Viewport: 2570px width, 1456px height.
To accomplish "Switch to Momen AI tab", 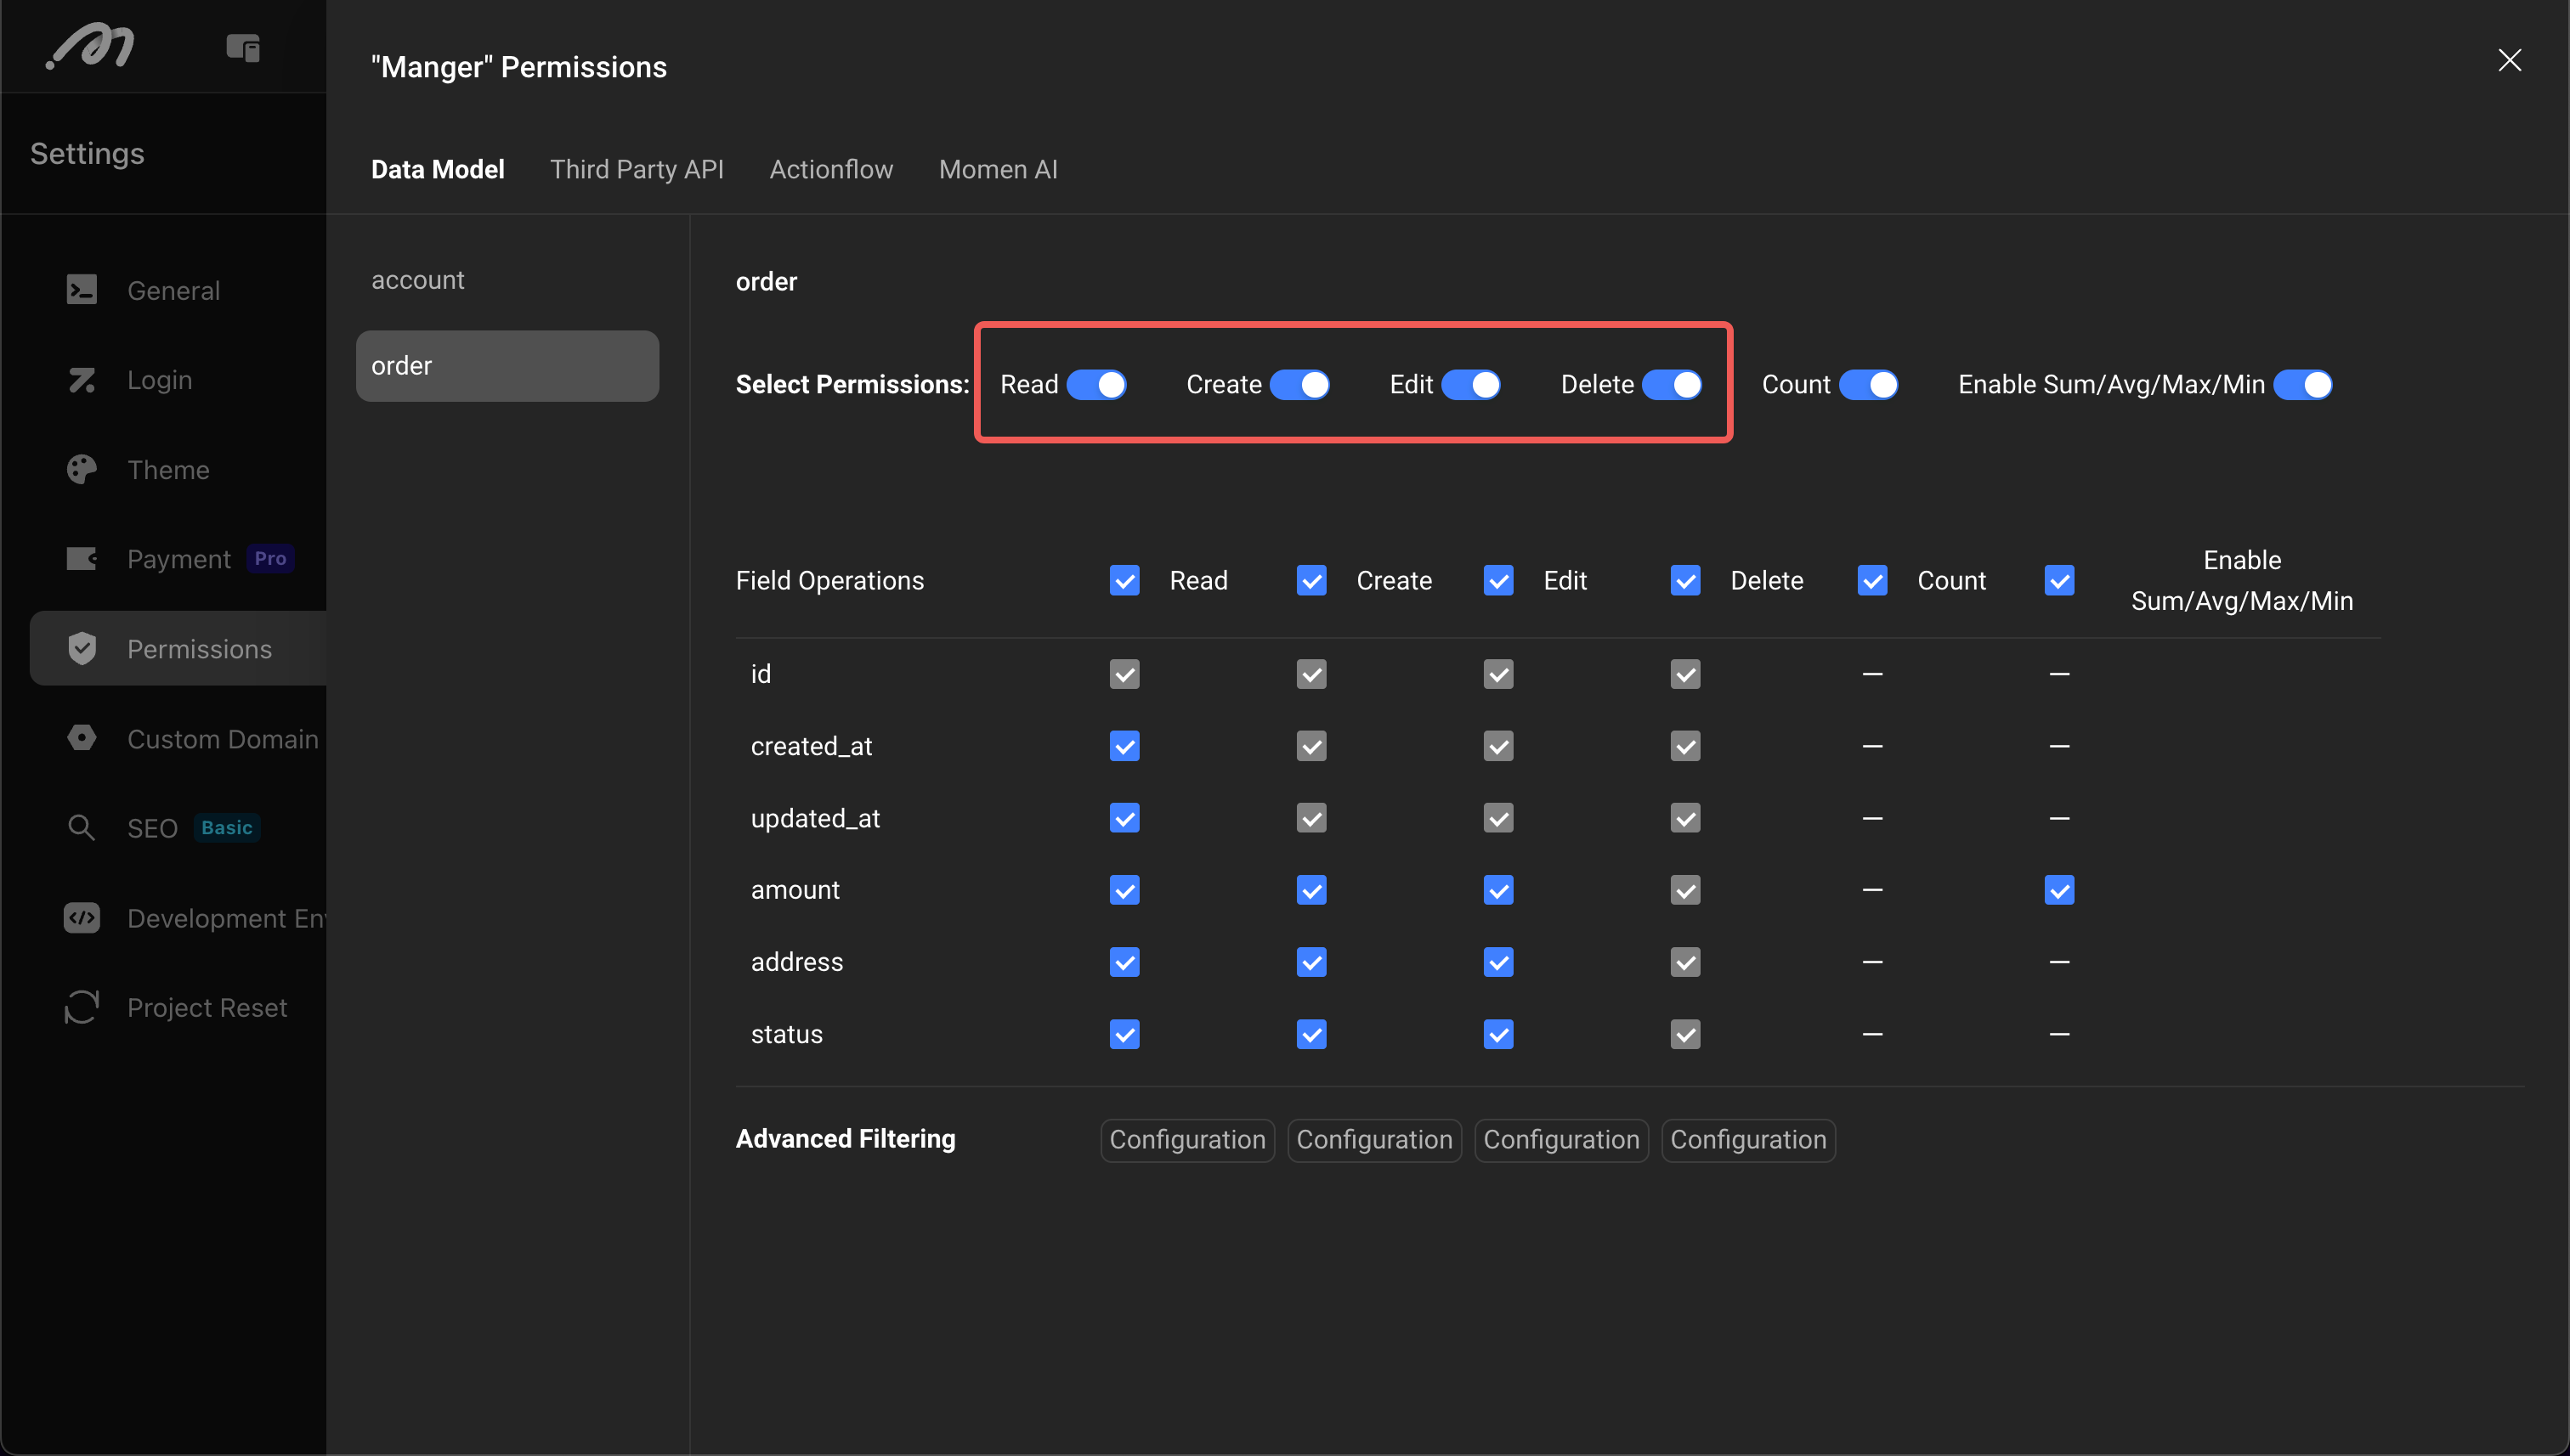I will click(x=999, y=169).
